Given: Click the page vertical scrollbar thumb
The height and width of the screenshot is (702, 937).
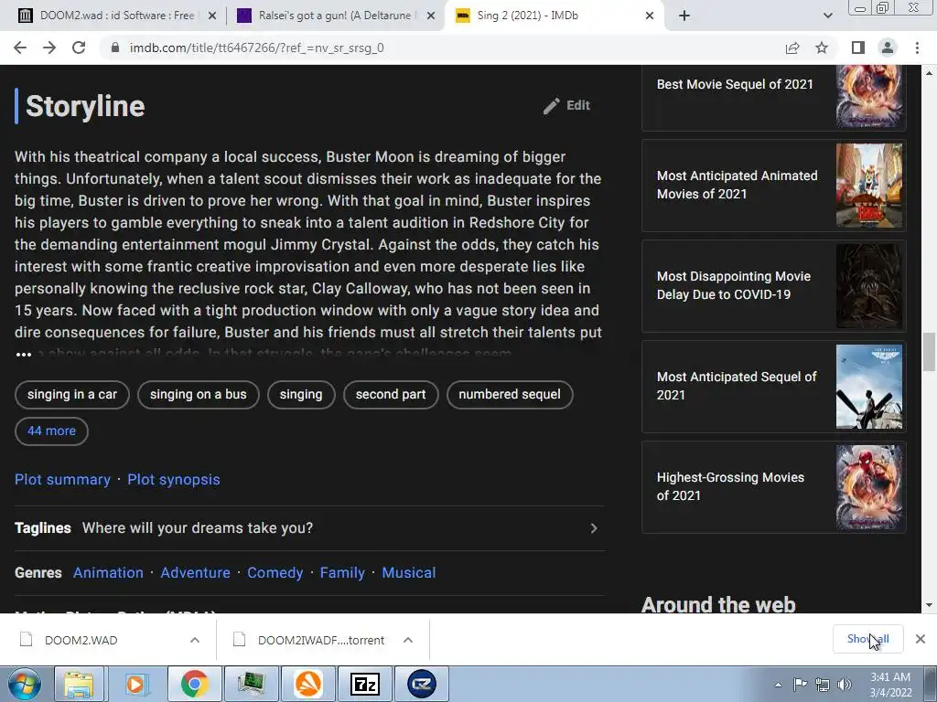Looking at the screenshot, I should [929, 352].
